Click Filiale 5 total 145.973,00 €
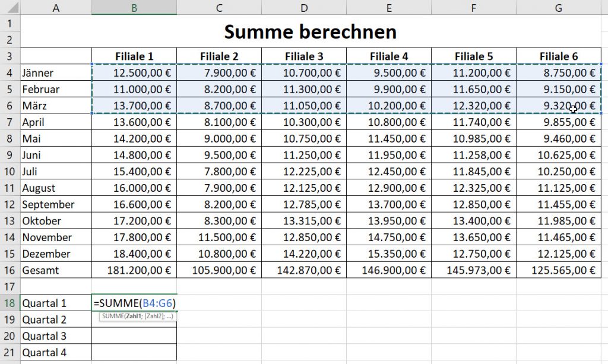Viewport: 608px width, 364px height. (x=474, y=270)
